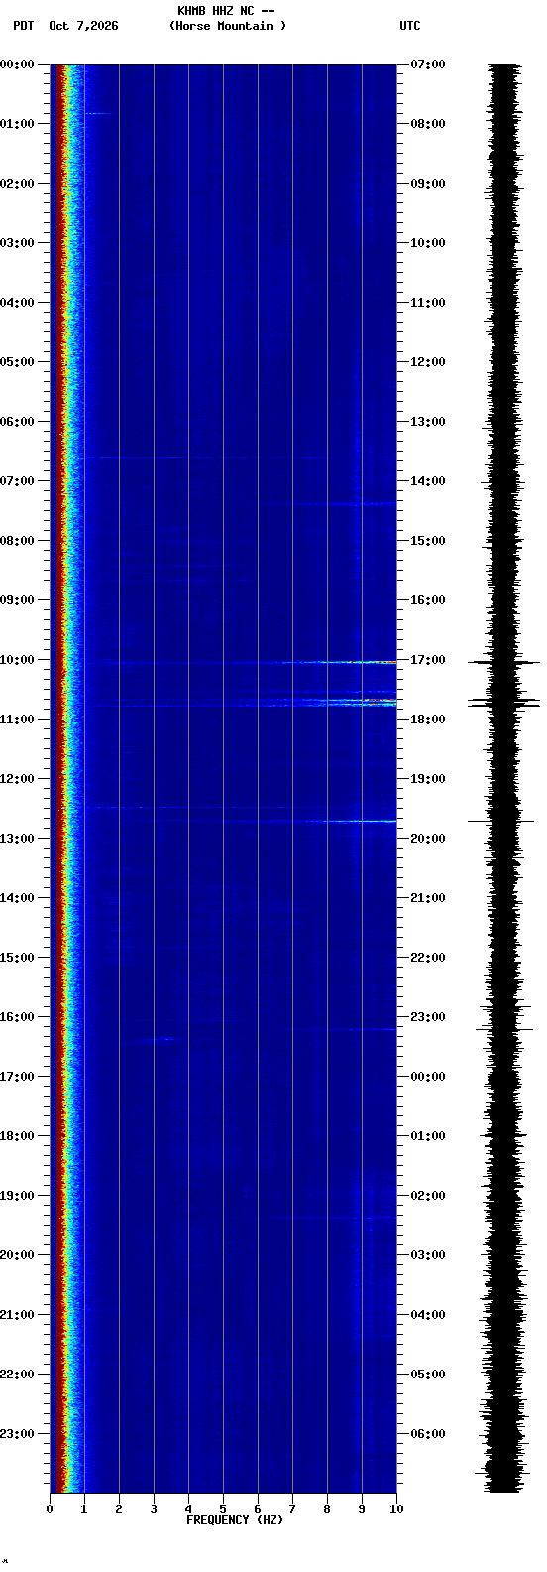Select the 18:00 PDT time label
Image resolution: width=547 pixels, height=1572 pixels.
coord(17,1136)
